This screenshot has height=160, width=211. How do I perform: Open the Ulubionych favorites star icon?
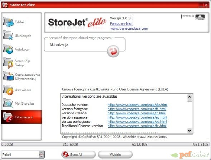[8, 36]
